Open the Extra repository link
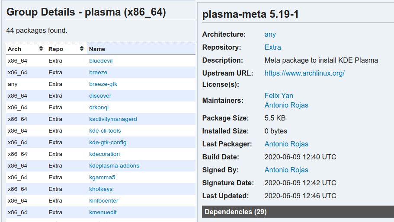 click(273, 47)
